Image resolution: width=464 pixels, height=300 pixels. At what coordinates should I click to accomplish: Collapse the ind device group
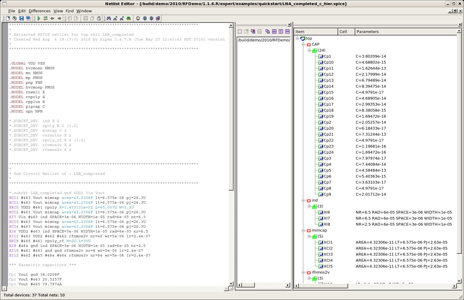pos(303,200)
